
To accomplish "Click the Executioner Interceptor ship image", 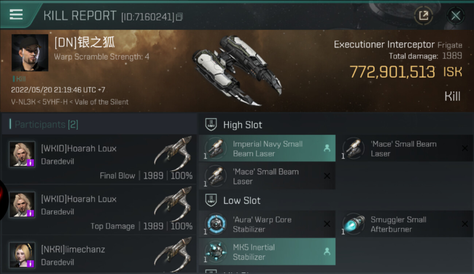I will coord(237,69).
